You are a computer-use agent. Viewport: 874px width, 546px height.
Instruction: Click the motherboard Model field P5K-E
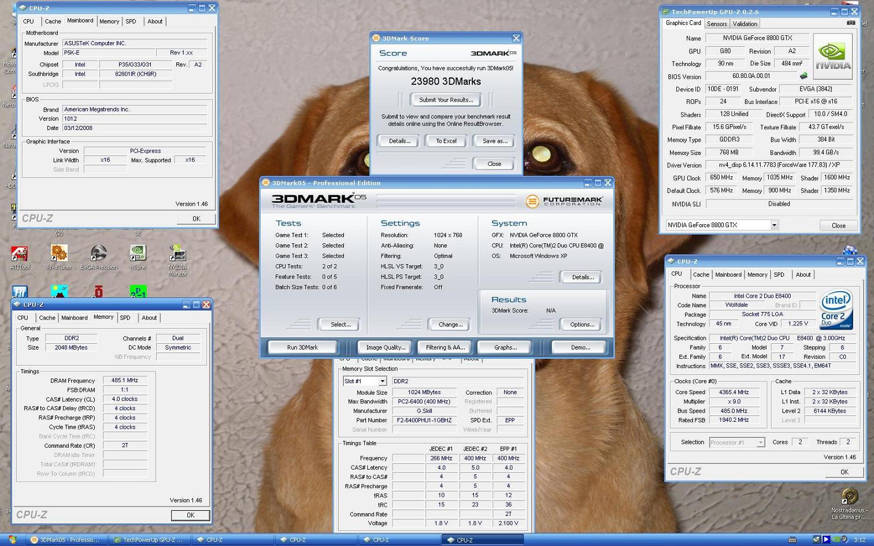(108, 53)
